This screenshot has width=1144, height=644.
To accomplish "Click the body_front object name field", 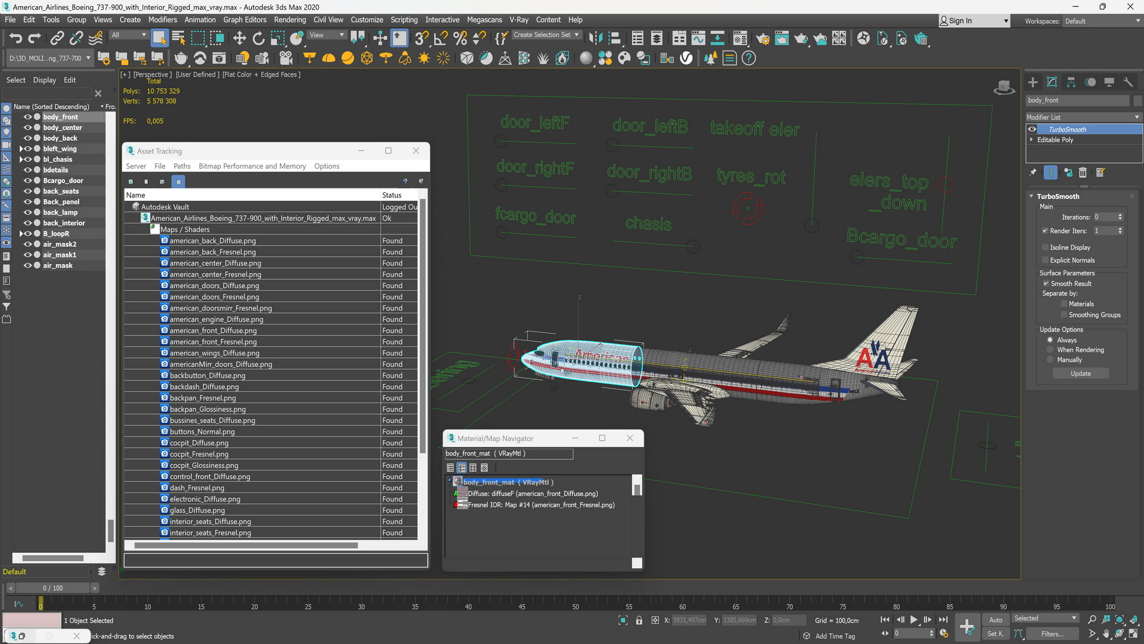I will (x=1077, y=100).
